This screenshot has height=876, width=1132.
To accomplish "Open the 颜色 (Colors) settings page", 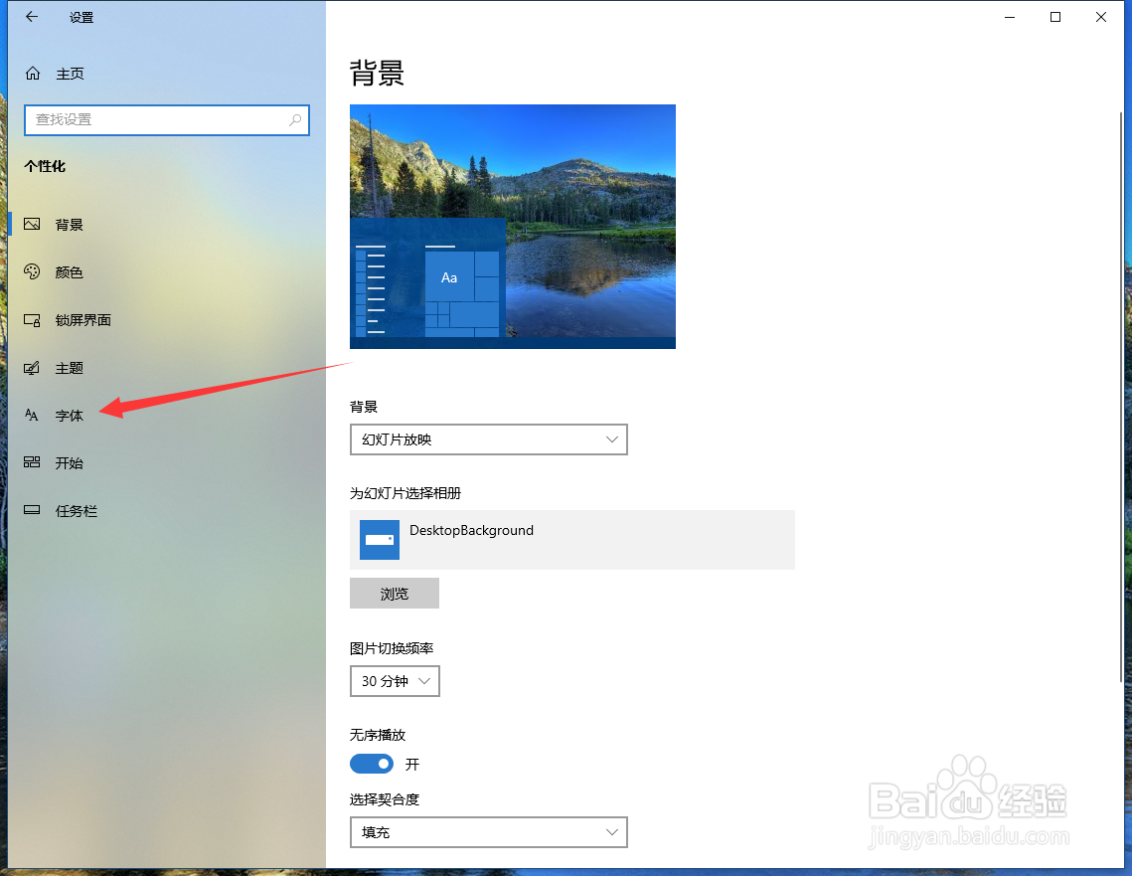I will pyautogui.click(x=33, y=271).
